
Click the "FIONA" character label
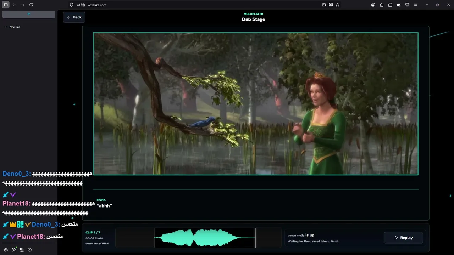coord(101,200)
